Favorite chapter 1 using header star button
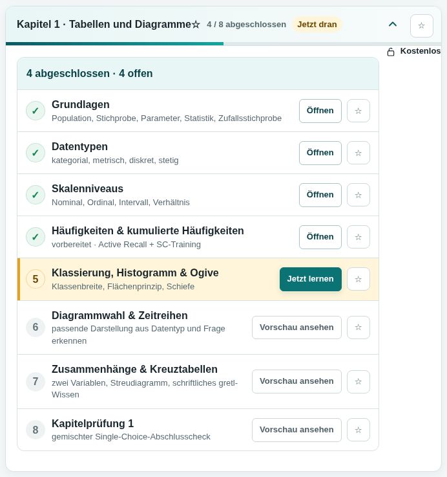 (422, 26)
